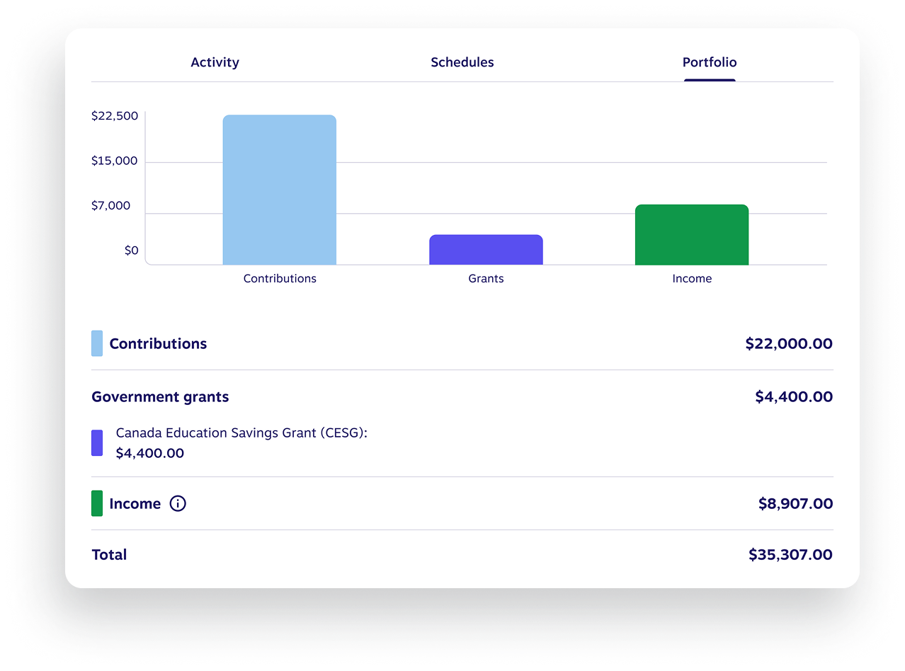Click the $4,400.00 government grants total
This screenshot has height=671, width=905.
[x=793, y=397]
